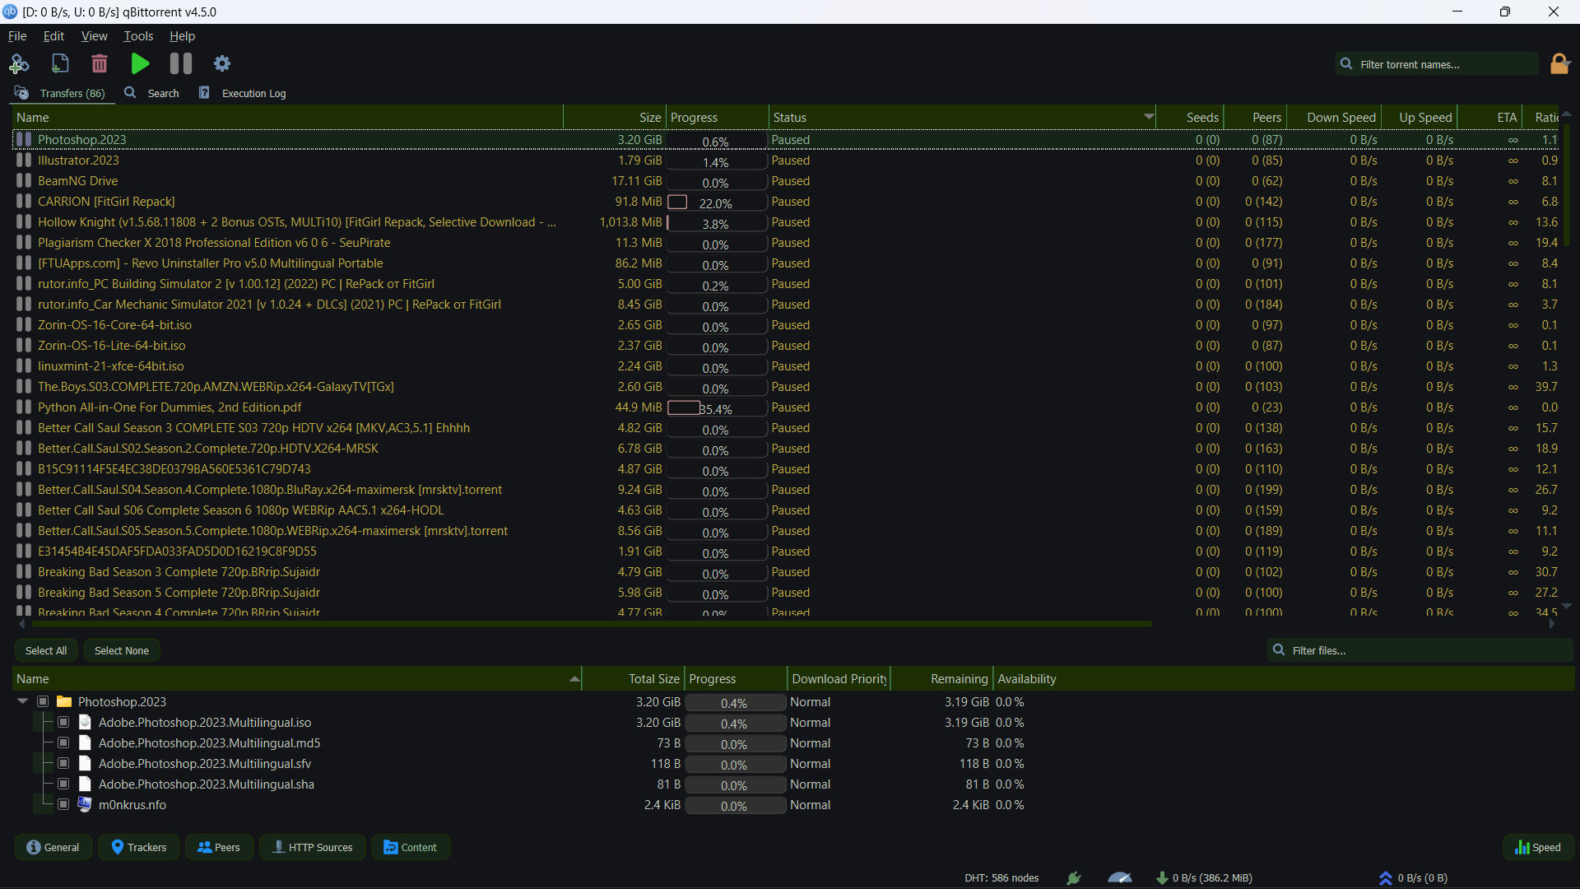Open Options via the gear icon
Image resolution: width=1580 pixels, height=889 pixels.
pyautogui.click(x=222, y=63)
